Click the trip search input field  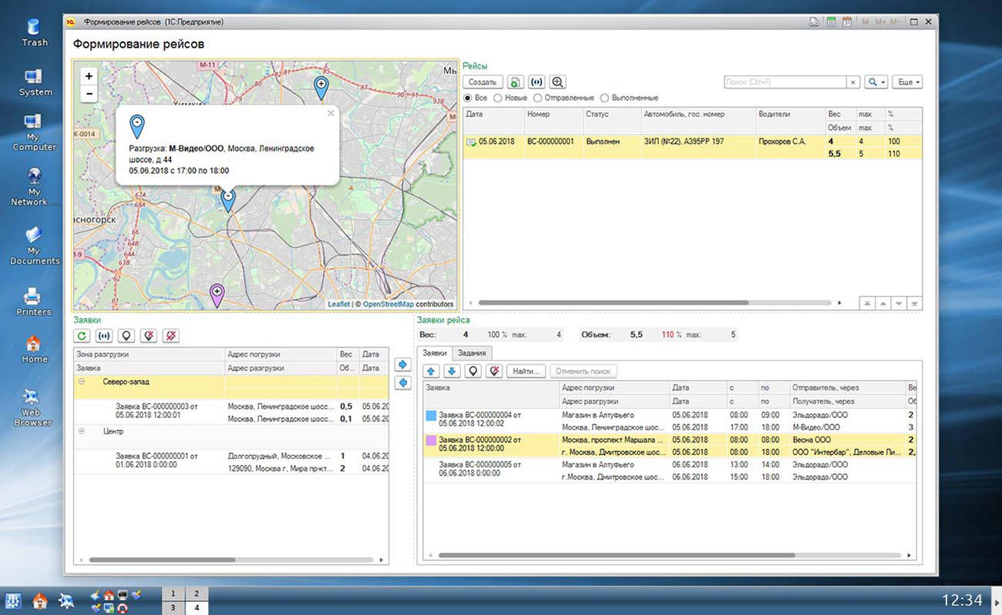785,82
